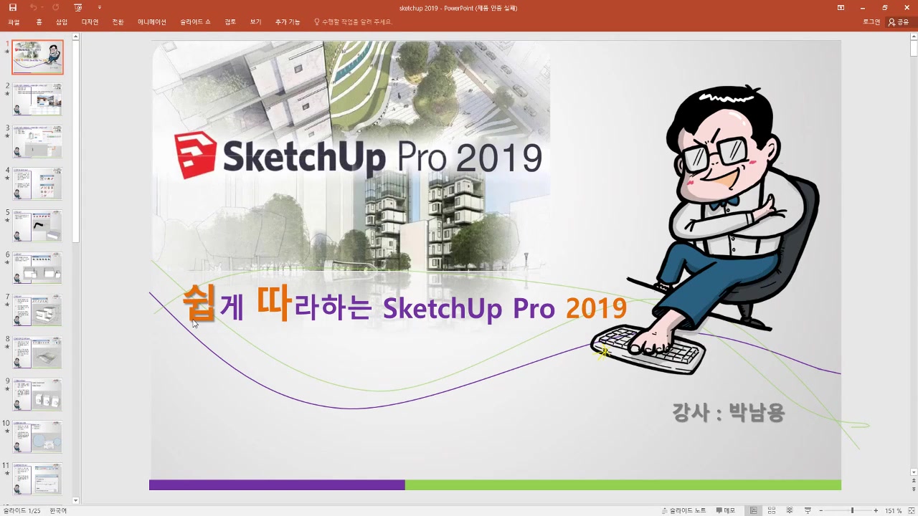Start Slide Show from status bar icon
Screen dimensions: 918x516
click(x=808, y=511)
